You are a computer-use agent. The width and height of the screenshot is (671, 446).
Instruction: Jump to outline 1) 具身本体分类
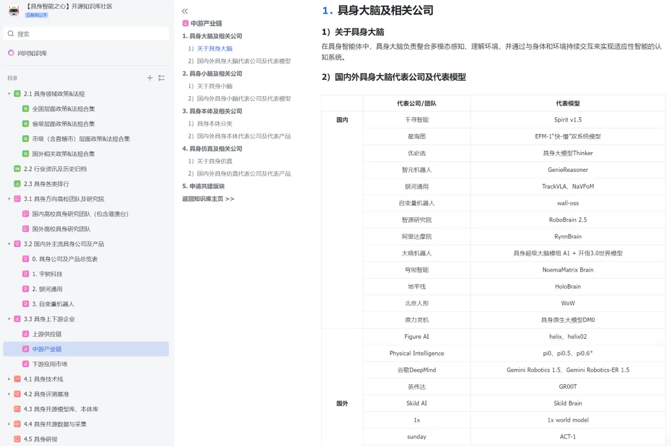point(210,123)
